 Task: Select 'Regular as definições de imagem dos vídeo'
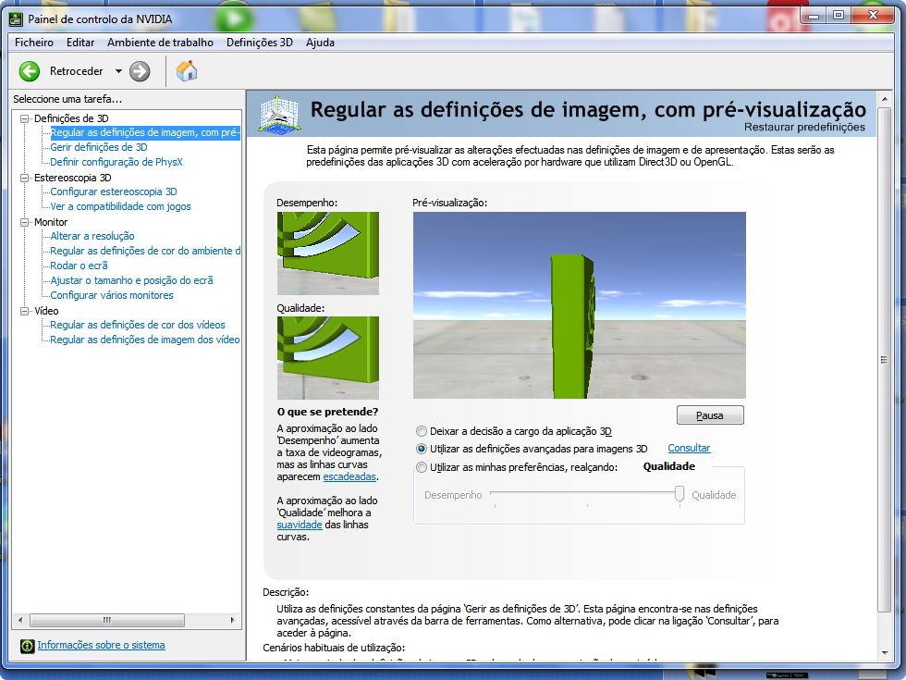tap(145, 340)
